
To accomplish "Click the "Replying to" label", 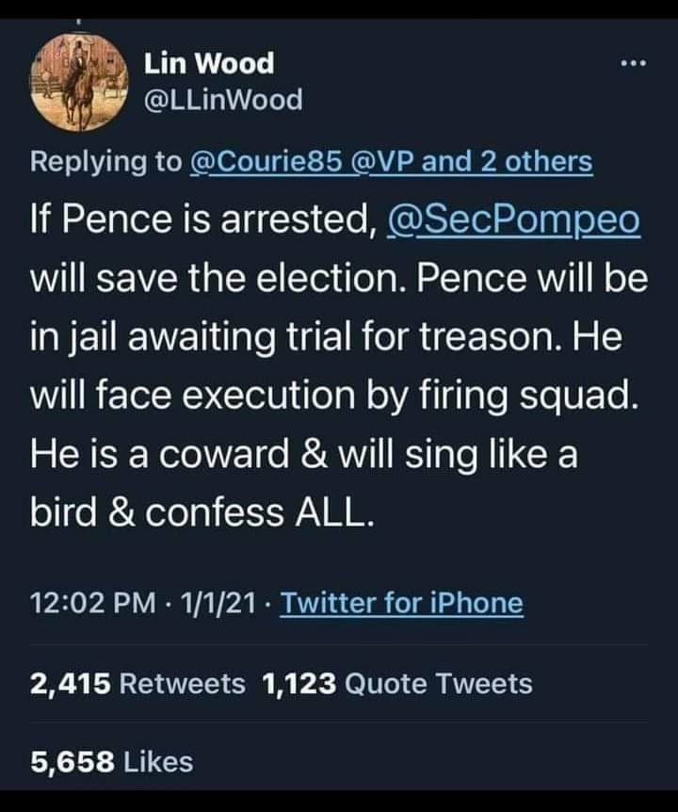I will 106,161.
